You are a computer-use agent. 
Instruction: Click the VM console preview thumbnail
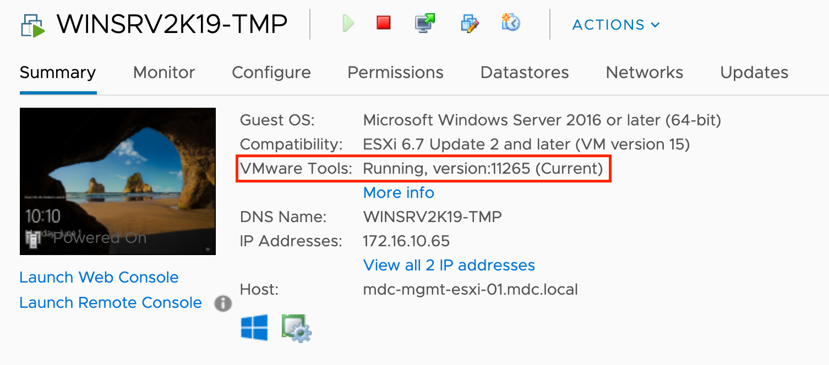[x=118, y=181]
